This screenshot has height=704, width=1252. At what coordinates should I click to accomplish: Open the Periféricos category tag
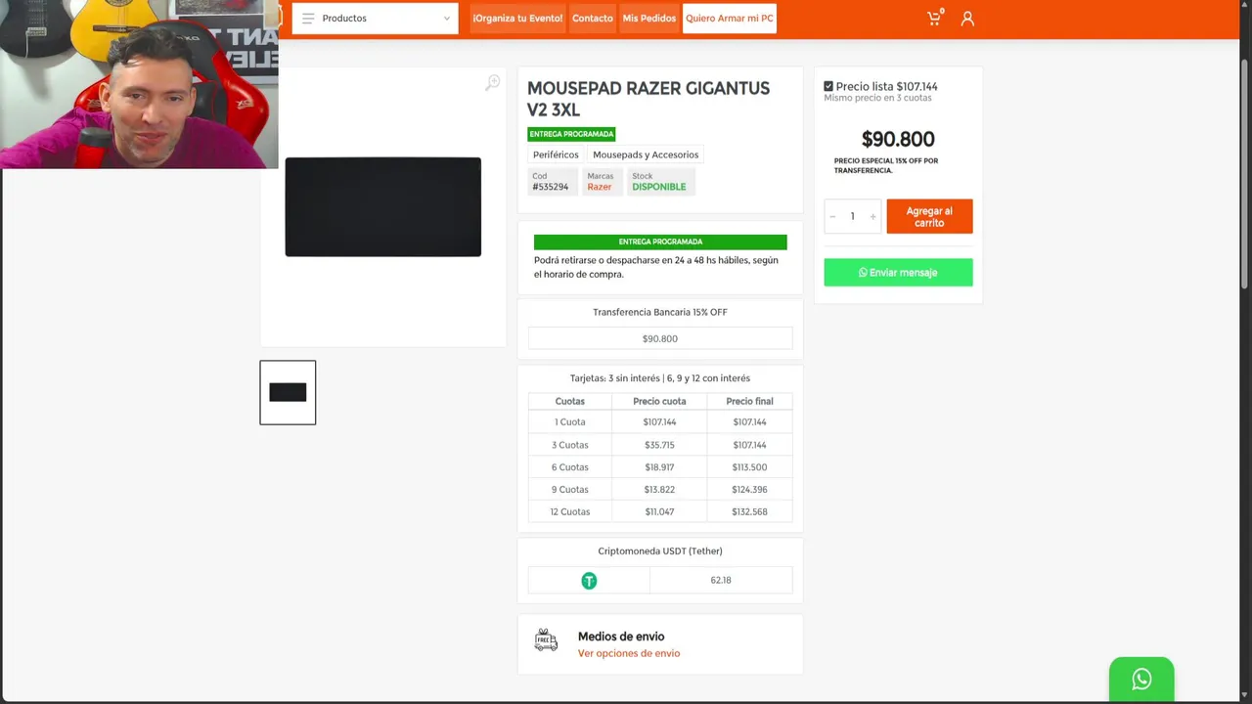coord(556,154)
